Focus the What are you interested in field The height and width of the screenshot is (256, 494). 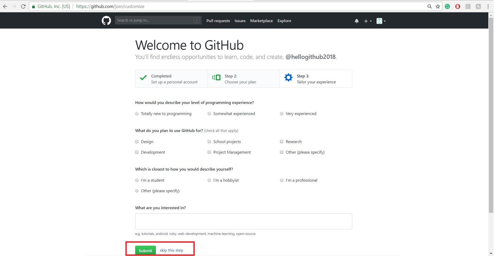pyautogui.click(x=244, y=221)
